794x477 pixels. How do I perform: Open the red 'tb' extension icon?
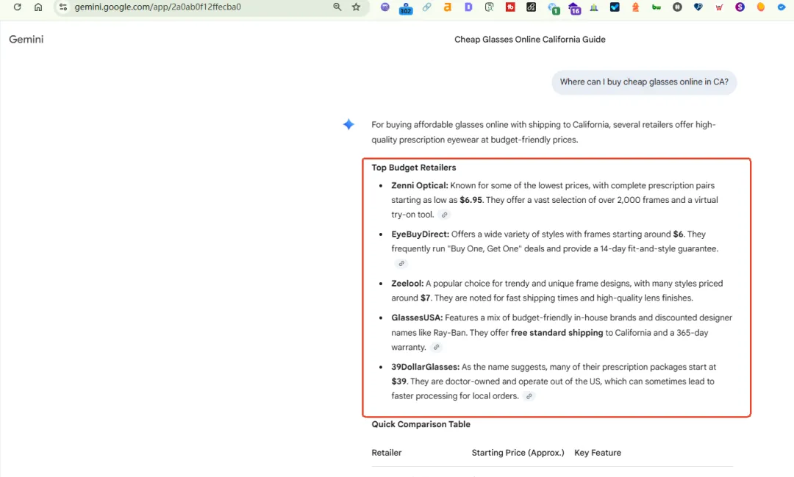click(510, 7)
